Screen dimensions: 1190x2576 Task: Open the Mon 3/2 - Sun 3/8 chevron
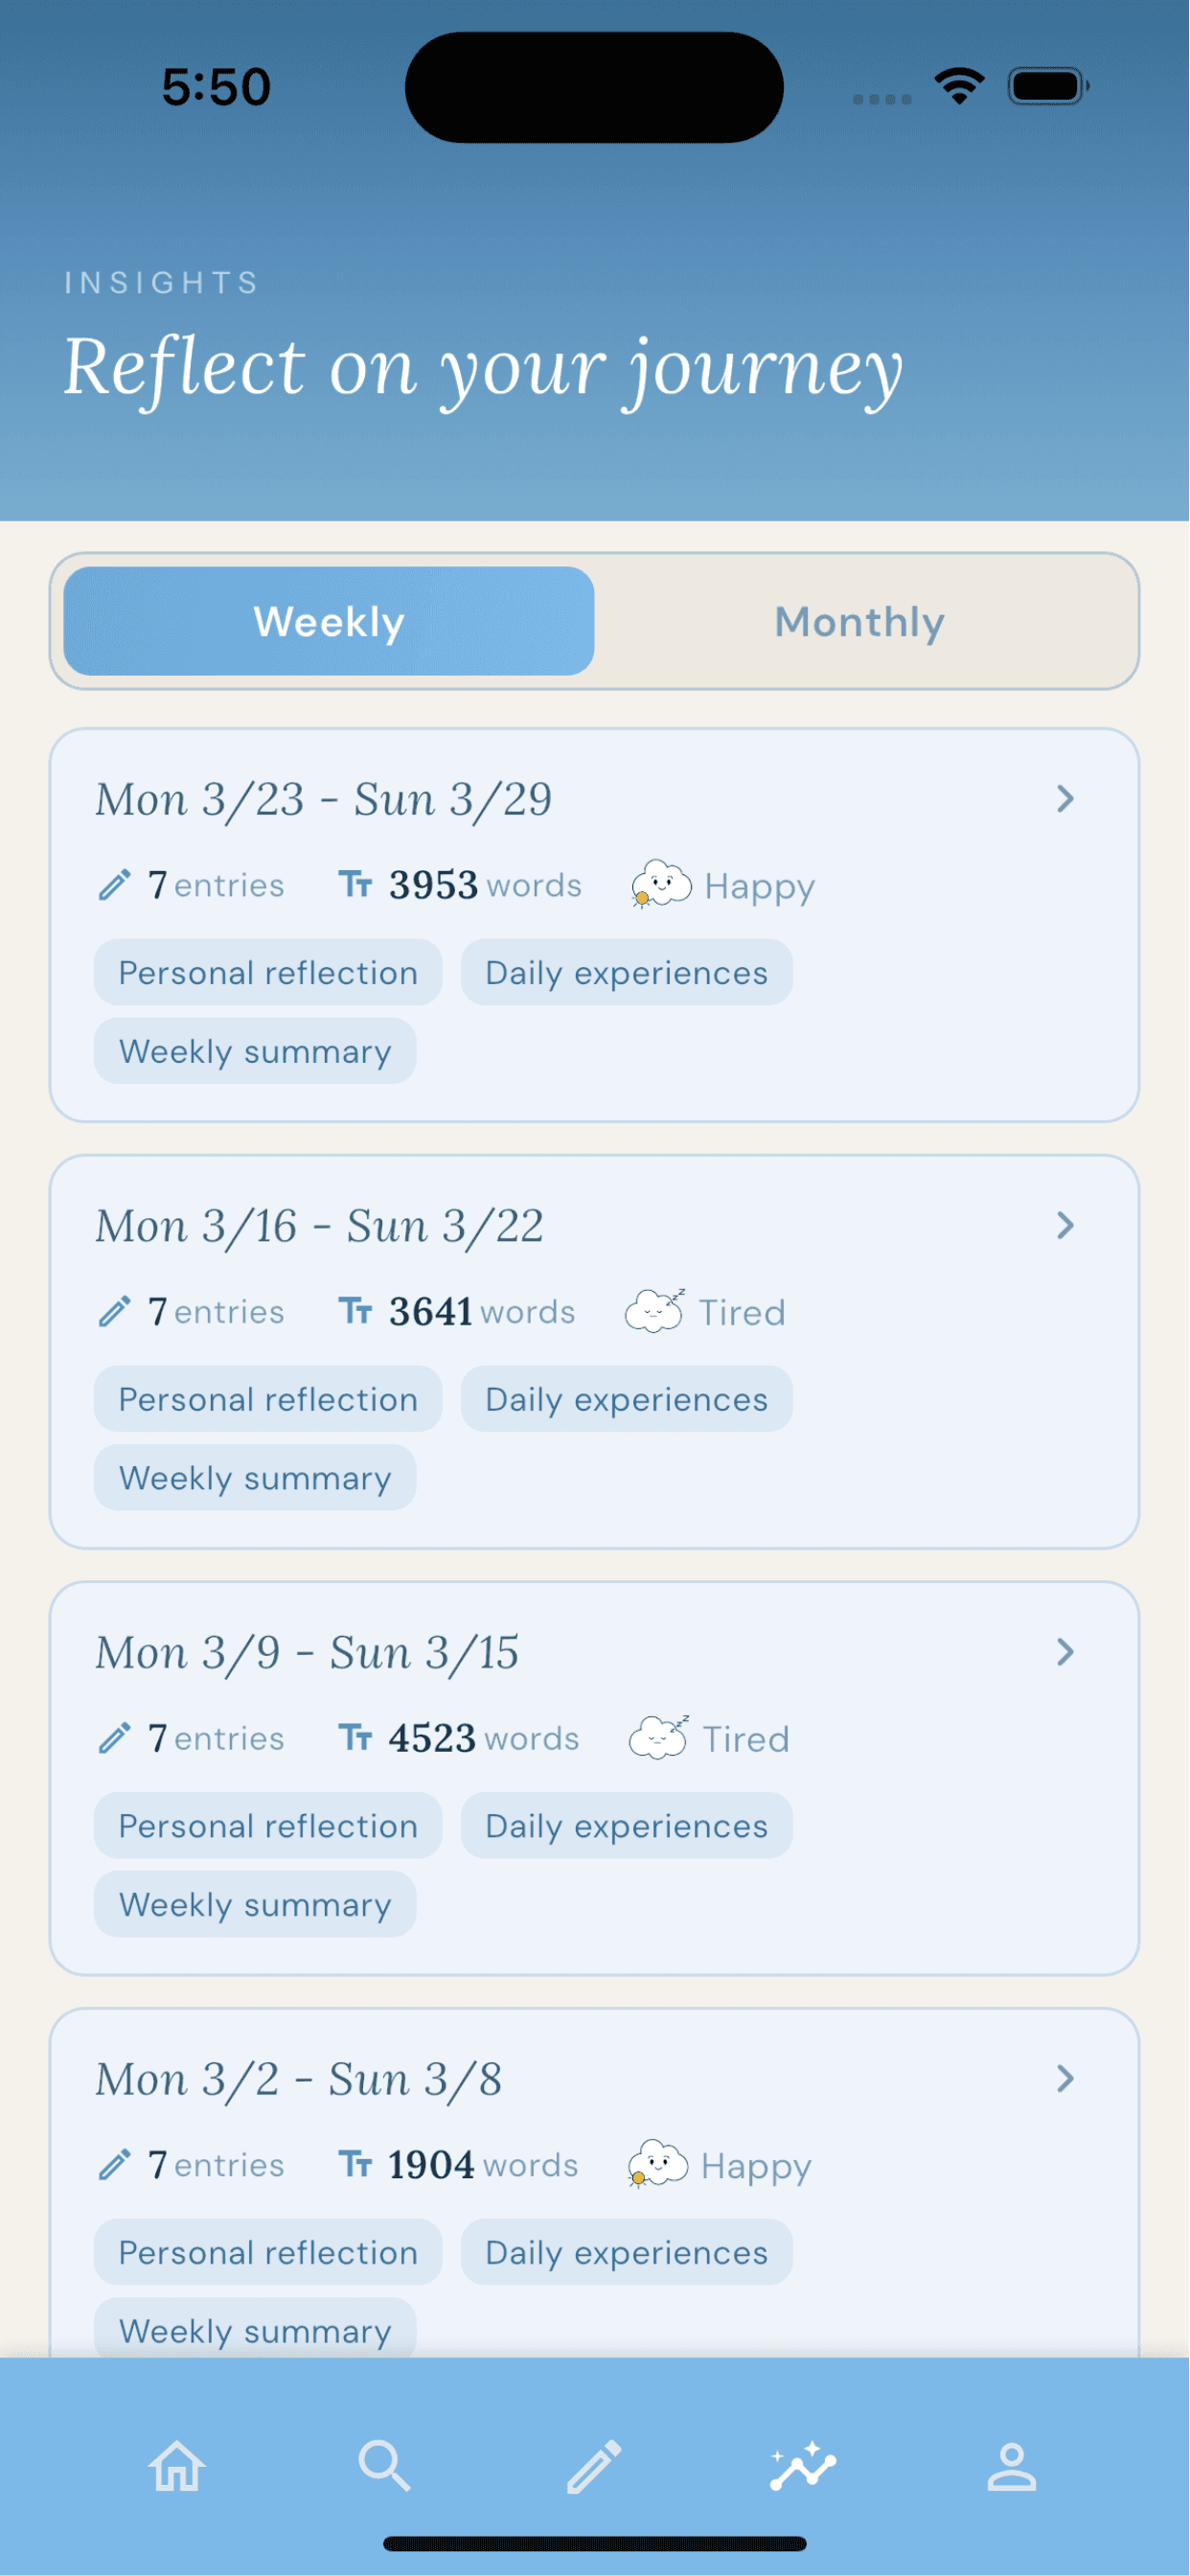[1065, 2079]
